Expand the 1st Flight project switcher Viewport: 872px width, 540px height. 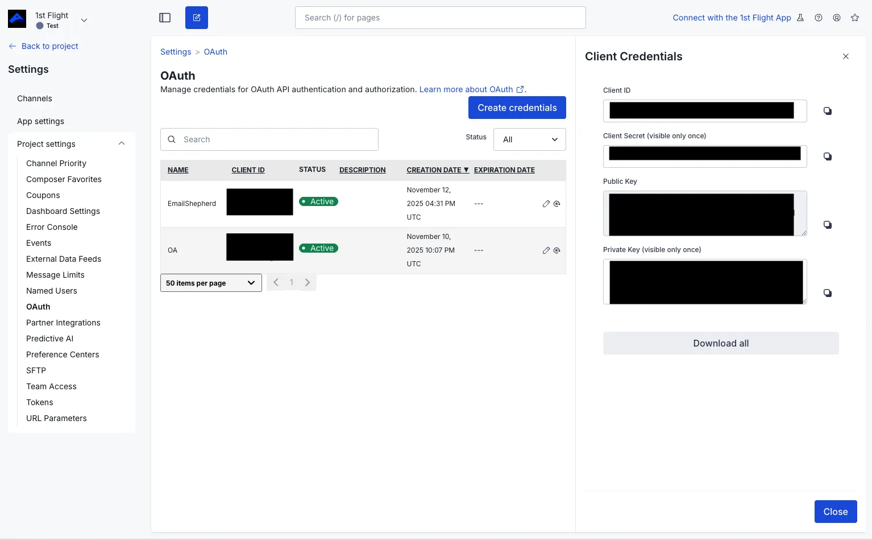point(84,20)
